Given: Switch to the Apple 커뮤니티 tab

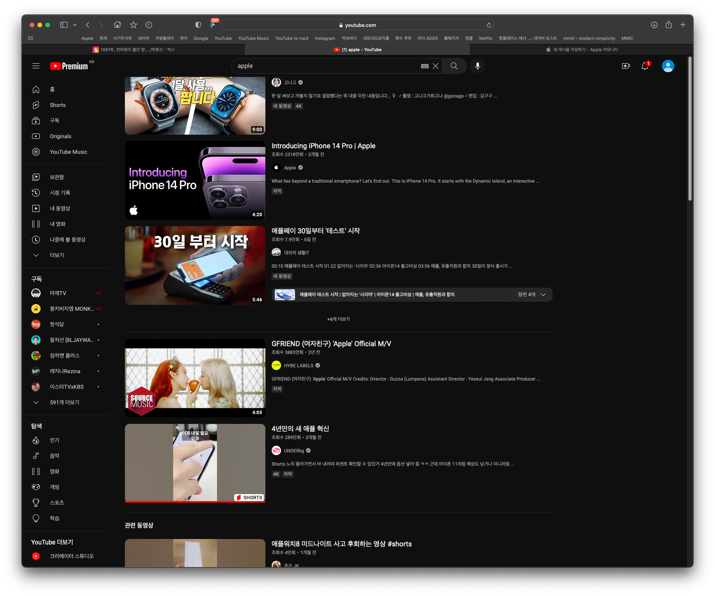Looking at the screenshot, I should (581, 50).
